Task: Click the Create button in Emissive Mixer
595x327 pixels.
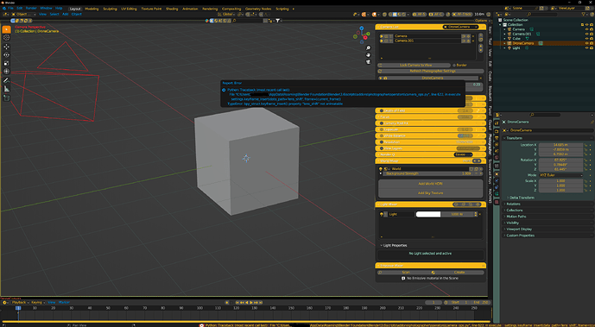Action: coord(459,272)
